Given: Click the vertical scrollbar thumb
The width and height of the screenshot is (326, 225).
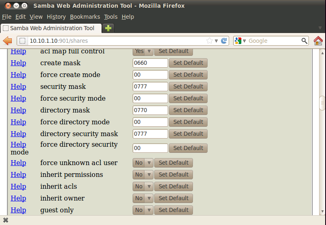Looking at the screenshot, I should click(322, 103).
